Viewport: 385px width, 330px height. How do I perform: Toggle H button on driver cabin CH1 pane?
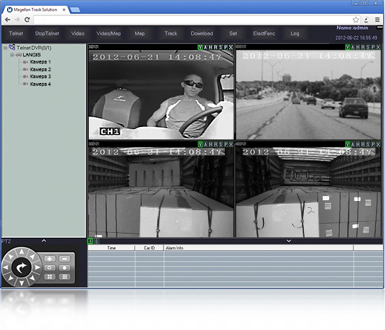click(x=210, y=47)
